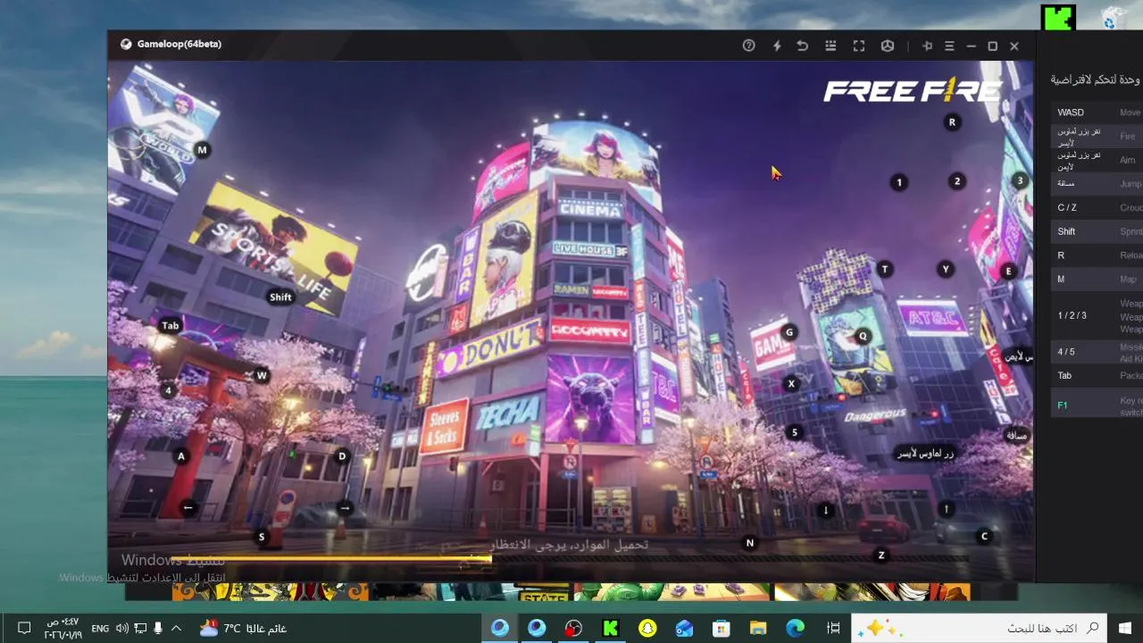Viewport: 1143px width, 643px height.
Task: Open Snapchat from the taskbar
Action: tap(647, 629)
